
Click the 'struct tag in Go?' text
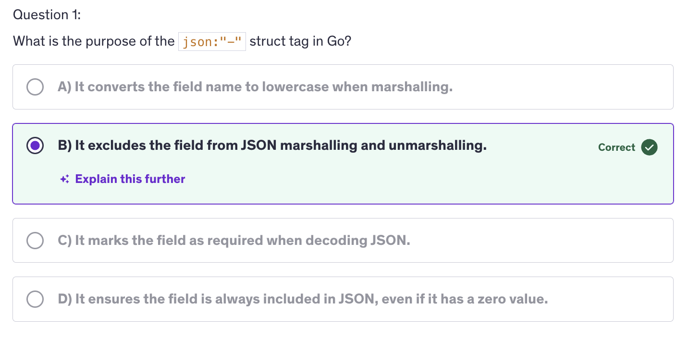click(300, 41)
